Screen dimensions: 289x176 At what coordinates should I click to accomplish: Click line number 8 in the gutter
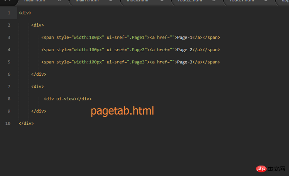pyautogui.click(x=9, y=99)
